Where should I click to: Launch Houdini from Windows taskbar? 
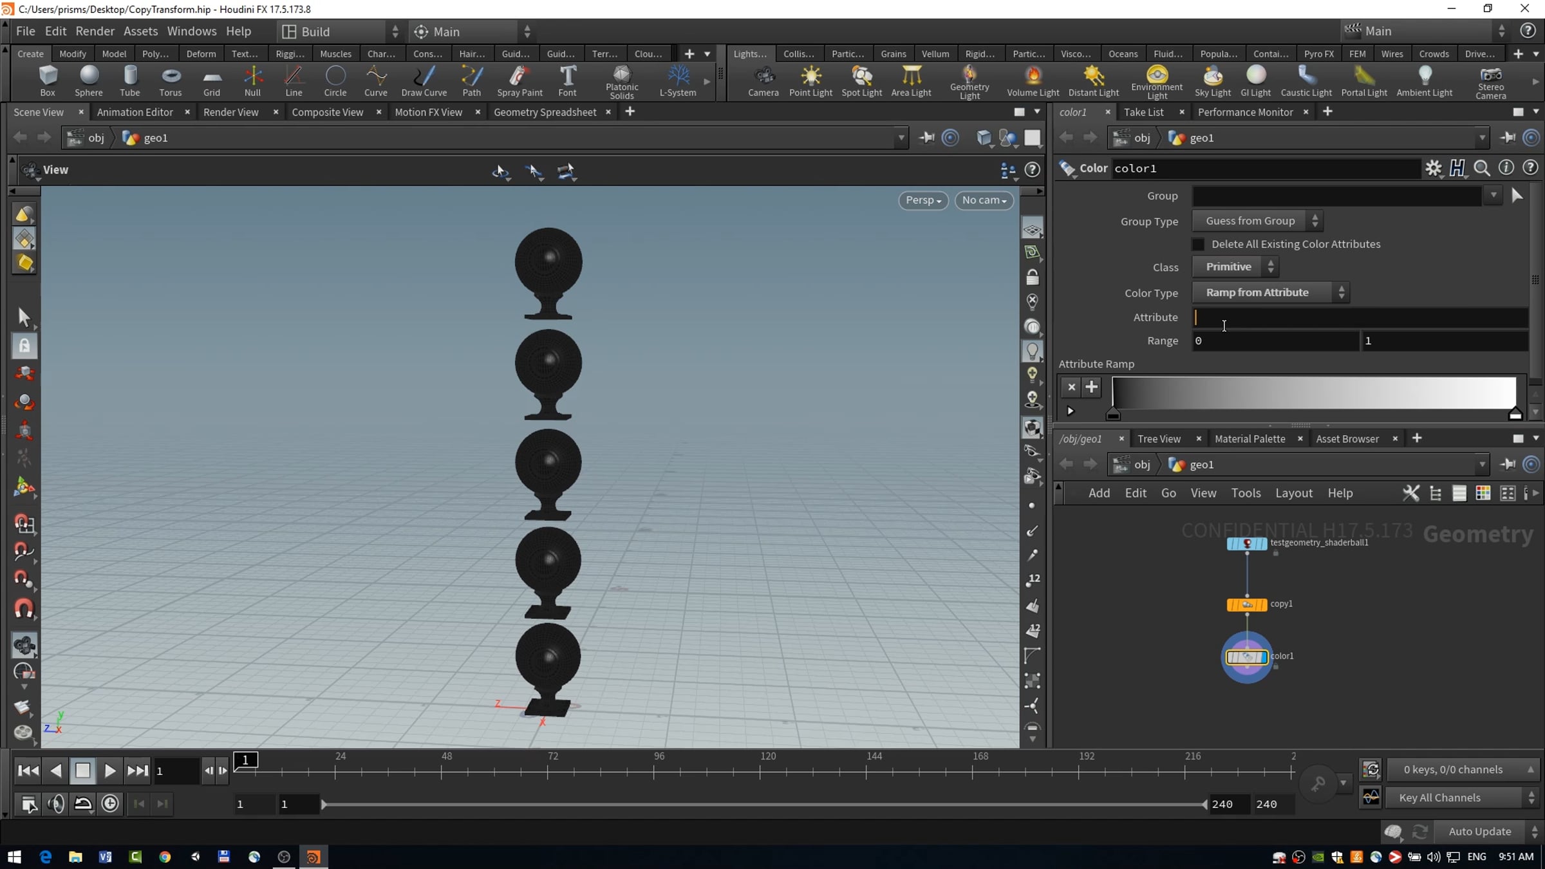tap(314, 857)
